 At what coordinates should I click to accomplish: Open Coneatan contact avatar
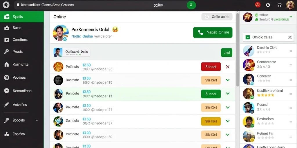coord(249,79)
